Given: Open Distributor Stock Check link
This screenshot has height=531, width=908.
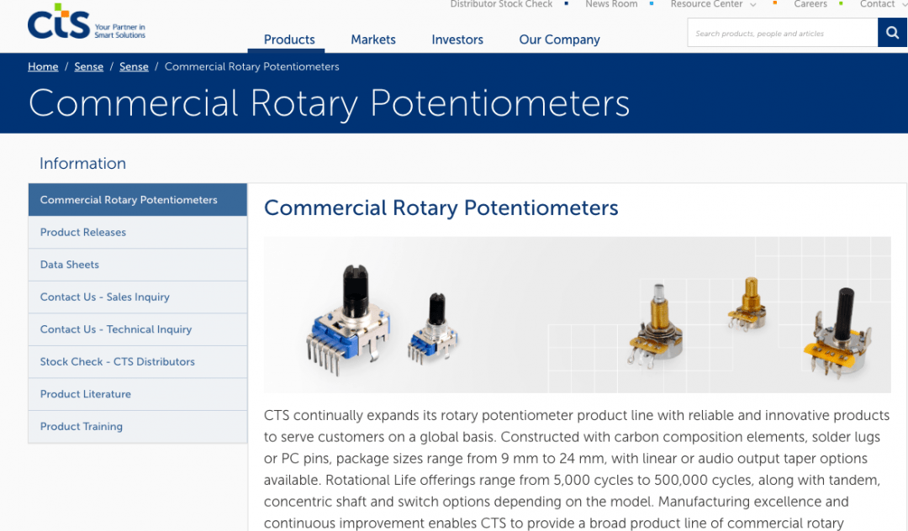Looking at the screenshot, I should (x=501, y=4).
